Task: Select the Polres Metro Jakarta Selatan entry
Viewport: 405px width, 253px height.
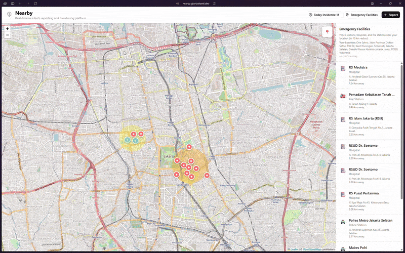Action: pyautogui.click(x=368, y=228)
